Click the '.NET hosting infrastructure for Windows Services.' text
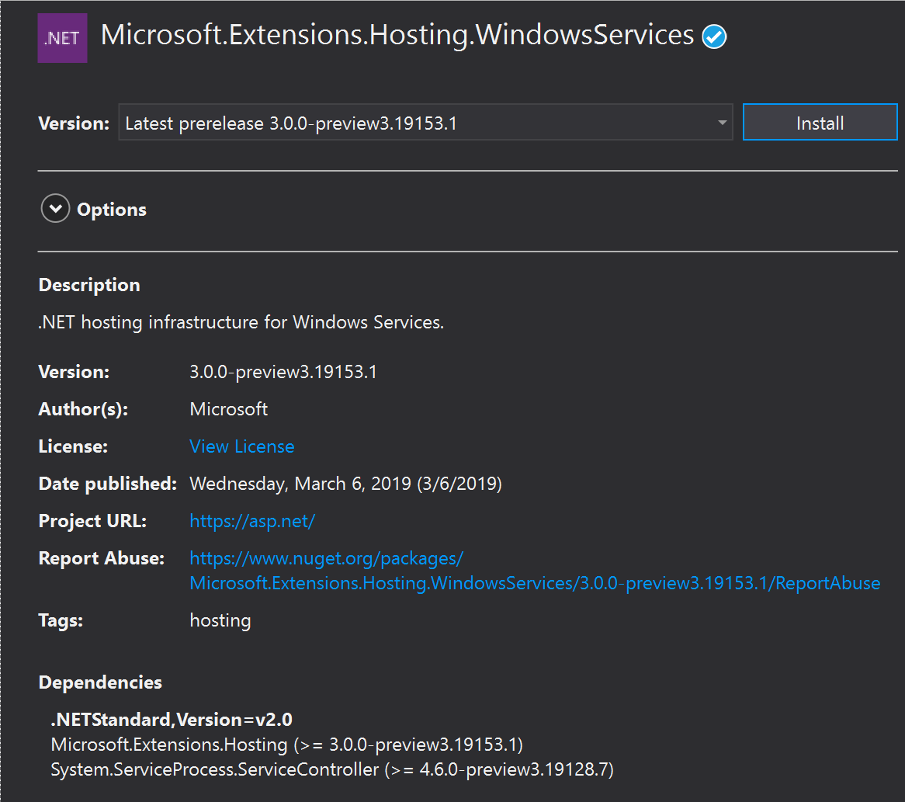The width and height of the screenshot is (905, 802). (241, 322)
